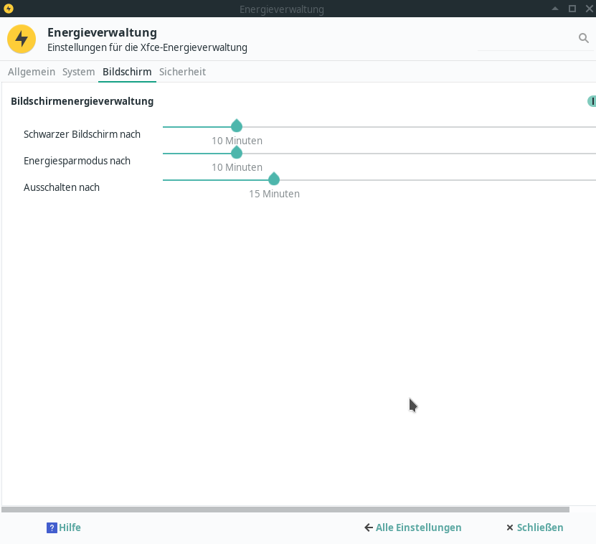Select the Bildschirm tab
This screenshot has height=544, width=596.
point(127,72)
